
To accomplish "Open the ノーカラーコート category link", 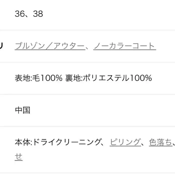I will pos(125,46).
